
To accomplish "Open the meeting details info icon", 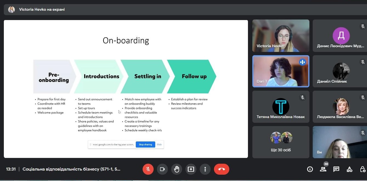I will (310, 169).
